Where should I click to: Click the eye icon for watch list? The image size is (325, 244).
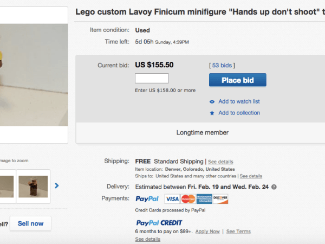(x=212, y=101)
